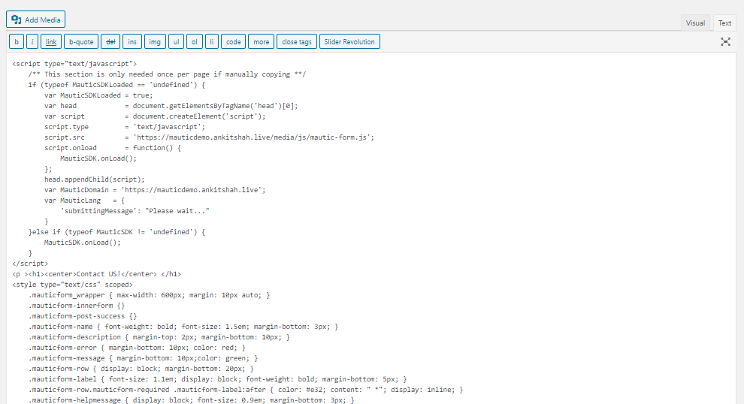Switch to the Visual editor tab
The width and height of the screenshot is (744, 404).
click(x=695, y=23)
